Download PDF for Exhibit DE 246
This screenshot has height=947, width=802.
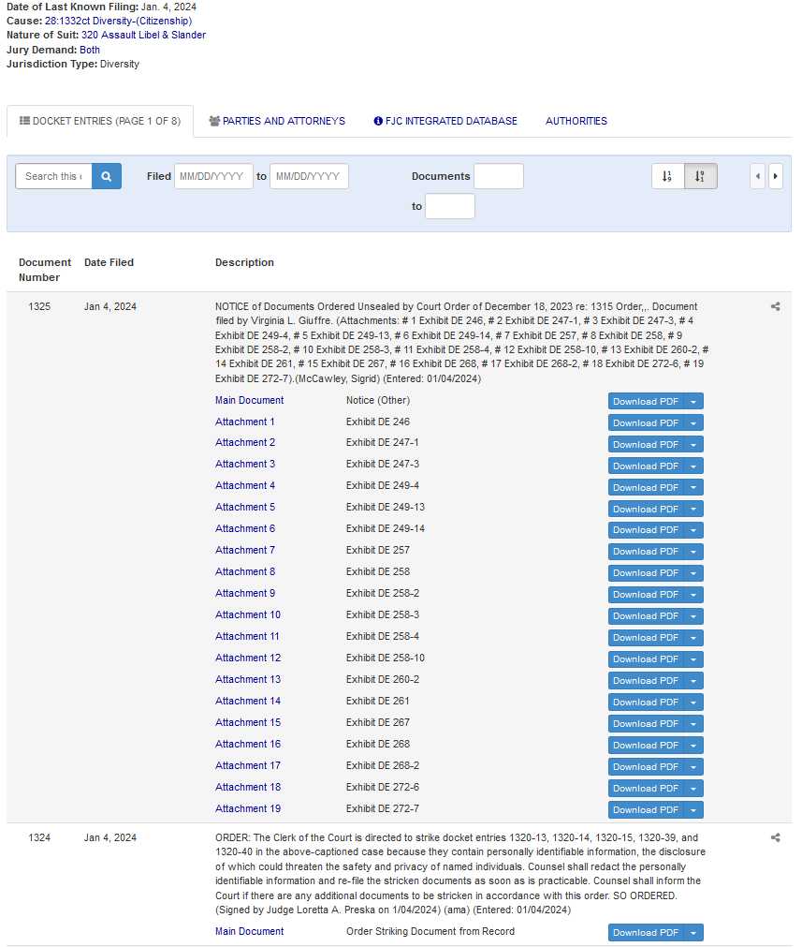tap(646, 422)
